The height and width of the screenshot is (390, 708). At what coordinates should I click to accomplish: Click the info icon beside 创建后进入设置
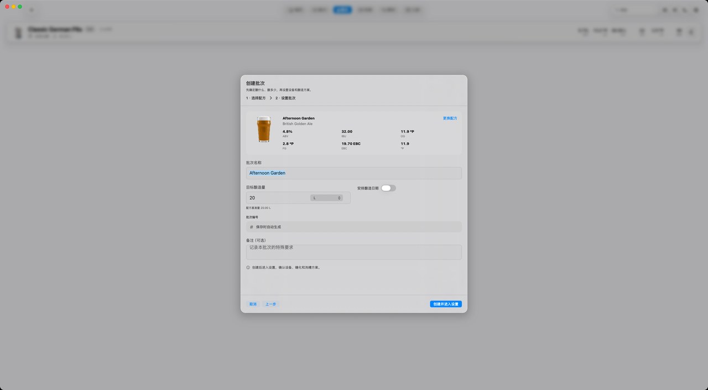248,267
